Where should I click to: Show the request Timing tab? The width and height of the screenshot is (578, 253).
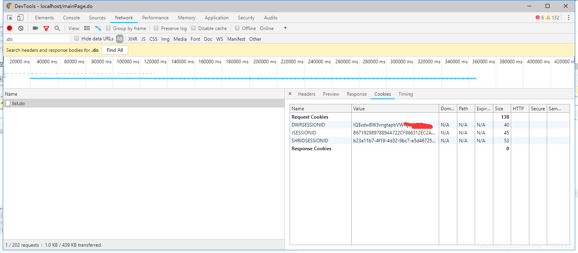[406, 94]
